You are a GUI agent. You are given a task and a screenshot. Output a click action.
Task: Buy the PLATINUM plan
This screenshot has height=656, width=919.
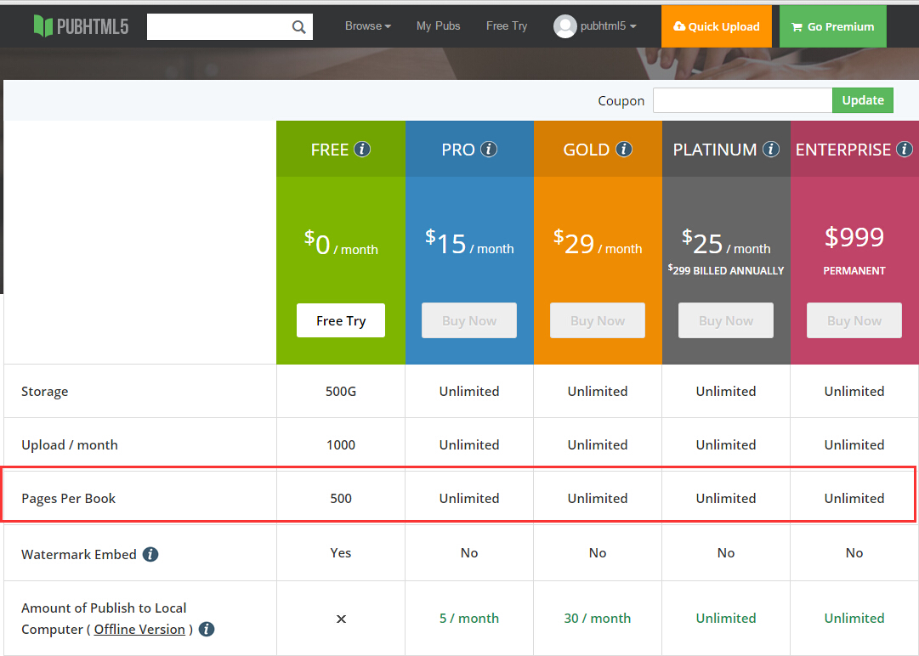click(725, 320)
